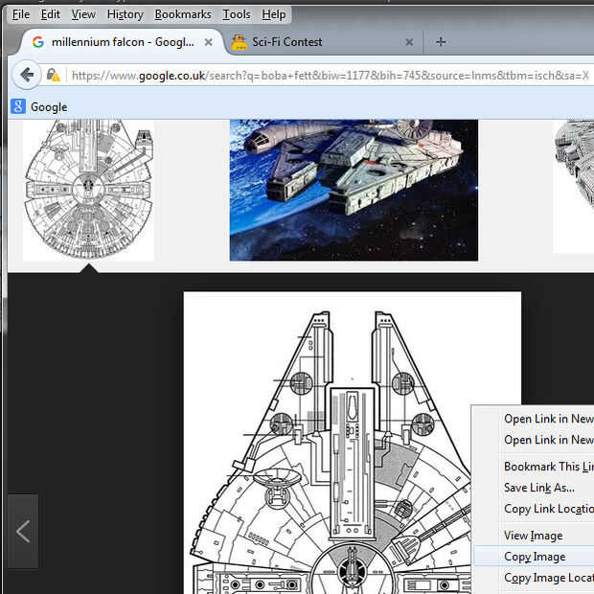Switch to millennium falcon Google tab
Screen dimensions: 594x594
(122, 41)
